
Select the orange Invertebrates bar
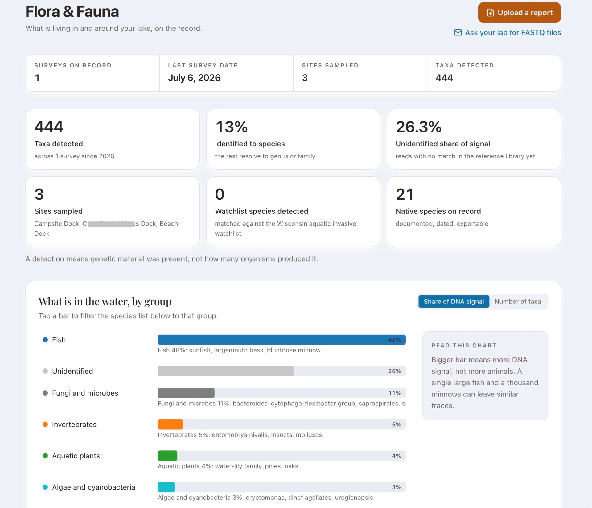(x=170, y=425)
